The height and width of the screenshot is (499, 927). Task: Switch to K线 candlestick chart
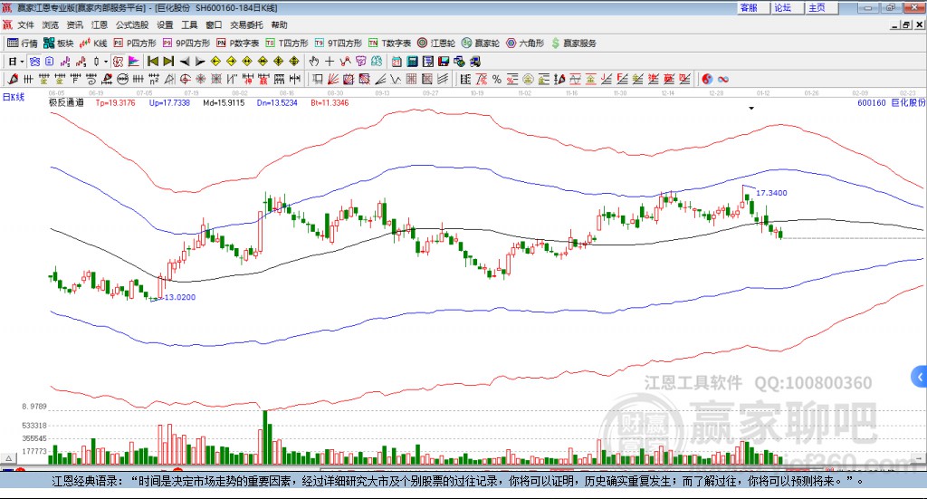click(x=93, y=43)
